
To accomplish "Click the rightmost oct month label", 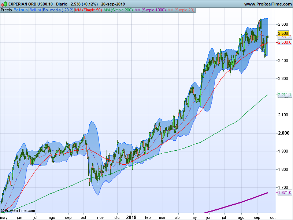I will pyautogui.click(x=273, y=217).
